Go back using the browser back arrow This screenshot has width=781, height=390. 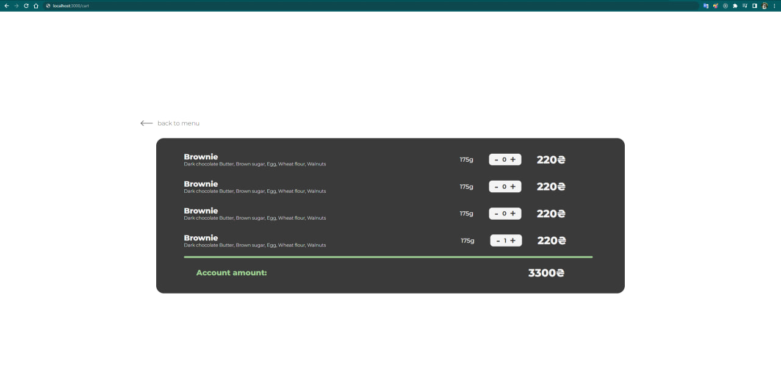[6, 5]
